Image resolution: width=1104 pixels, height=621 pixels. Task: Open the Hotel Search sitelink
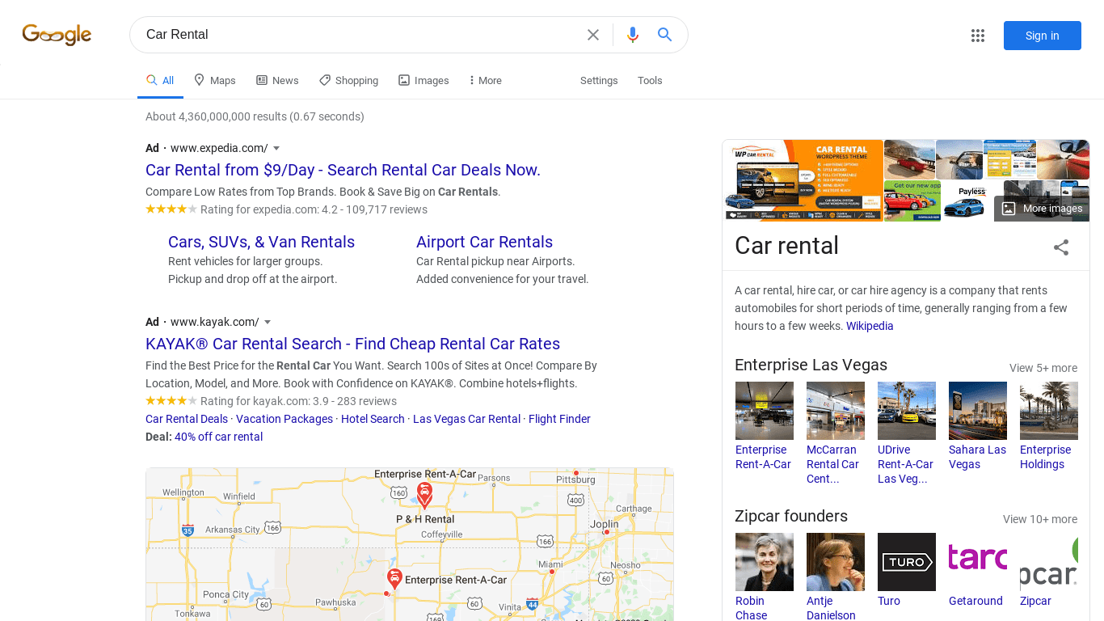tap(373, 419)
